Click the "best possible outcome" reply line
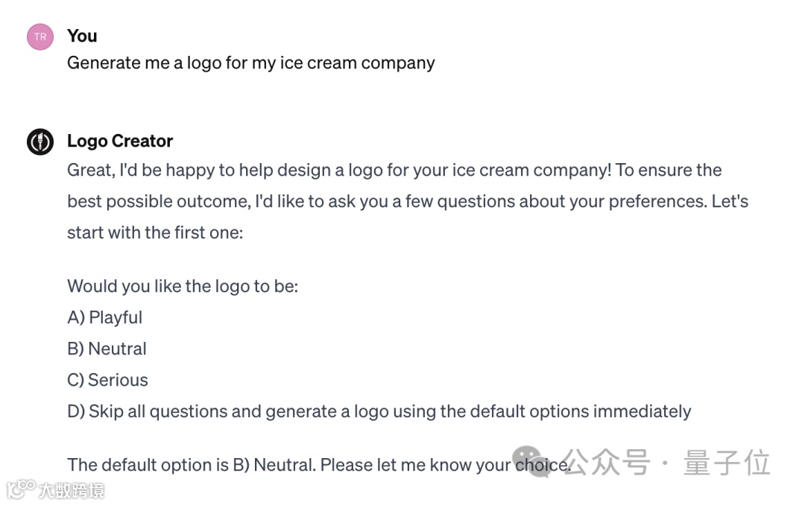 click(x=408, y=201)
